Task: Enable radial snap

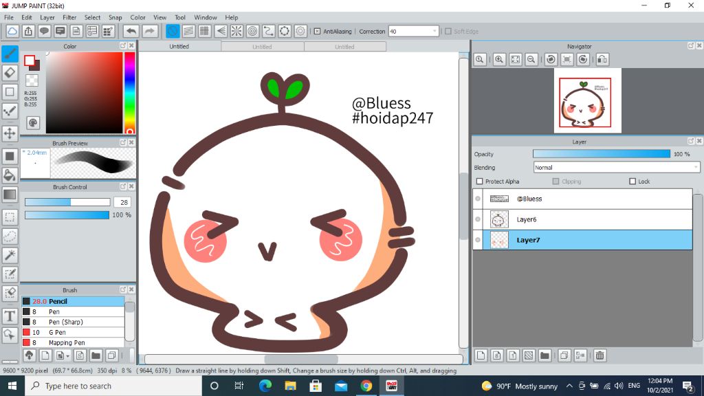Action: point(236,32)
